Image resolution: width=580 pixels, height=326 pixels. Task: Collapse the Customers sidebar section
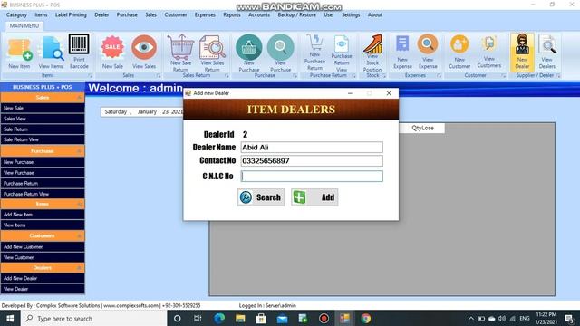click(79, 235)
